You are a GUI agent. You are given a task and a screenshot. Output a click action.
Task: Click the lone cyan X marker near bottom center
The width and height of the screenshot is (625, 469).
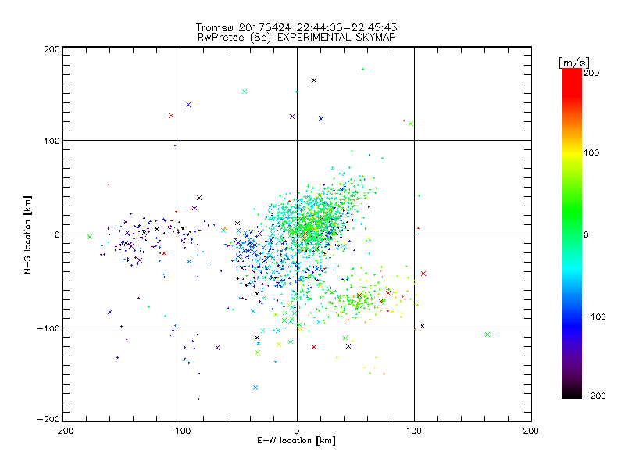(x=255, y=388)
